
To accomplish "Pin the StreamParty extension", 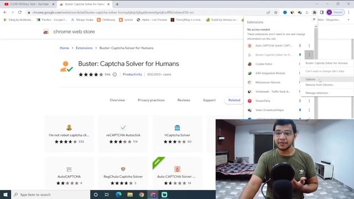I will pyautogui.click(x=300, y=101).
